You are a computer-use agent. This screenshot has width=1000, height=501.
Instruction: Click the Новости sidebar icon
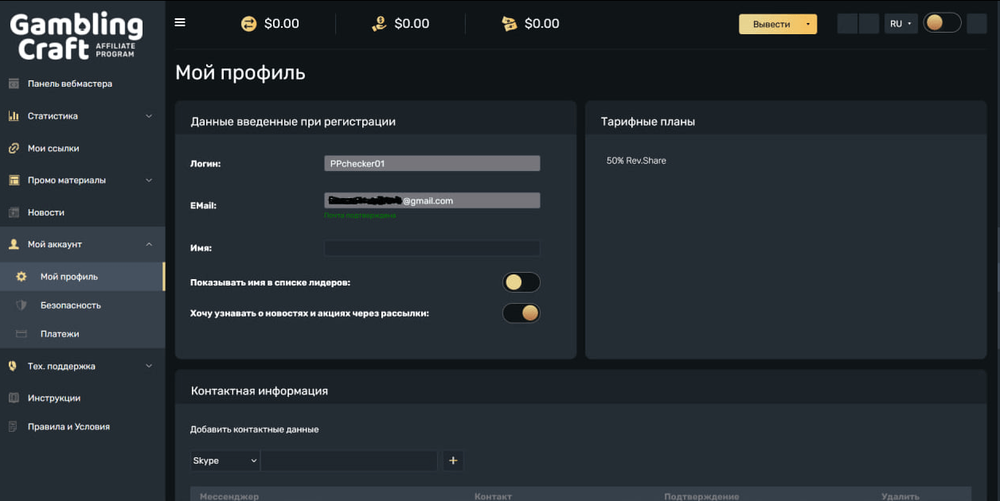pos(14,212)
